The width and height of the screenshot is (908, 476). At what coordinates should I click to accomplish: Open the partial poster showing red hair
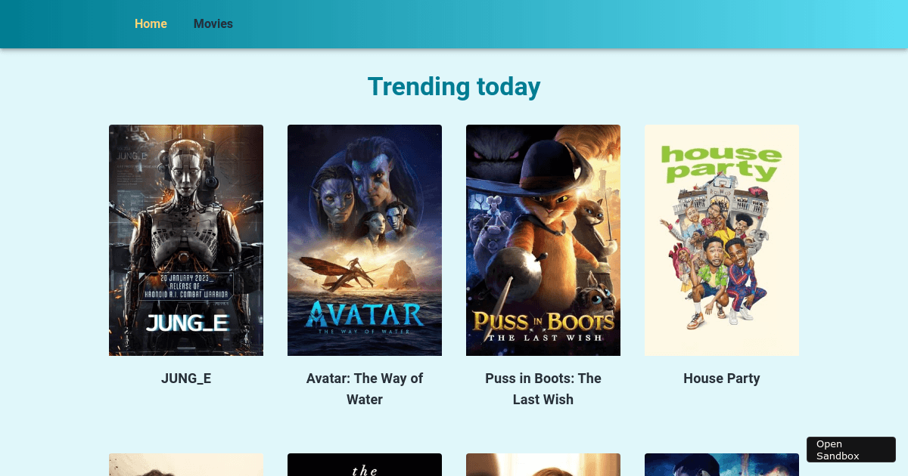(543, 465)
